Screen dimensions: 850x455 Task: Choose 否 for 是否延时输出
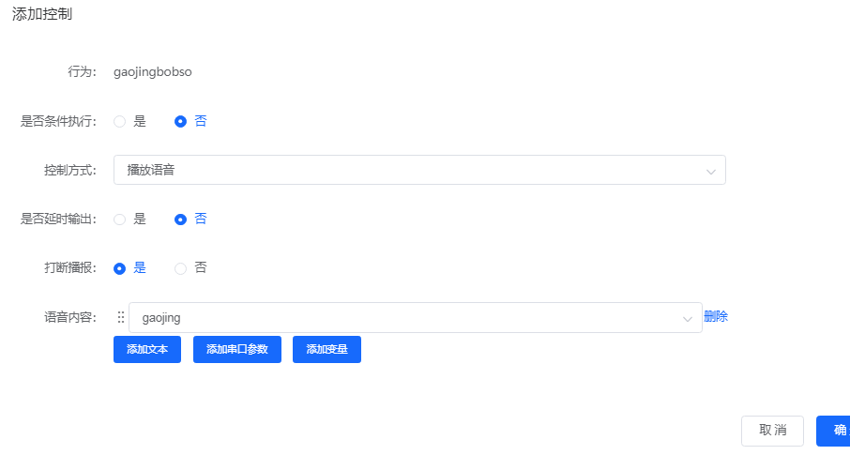click(181, 220)
